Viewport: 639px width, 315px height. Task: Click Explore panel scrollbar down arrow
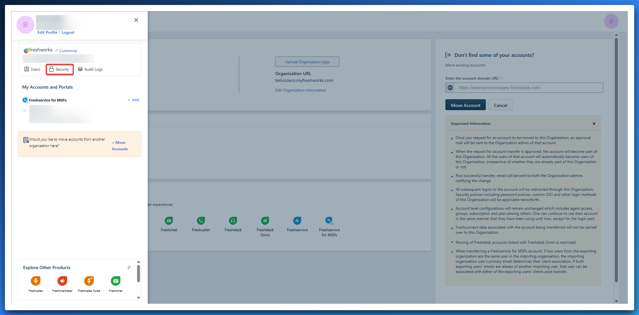pyautogui.click(x=139, y=298)
